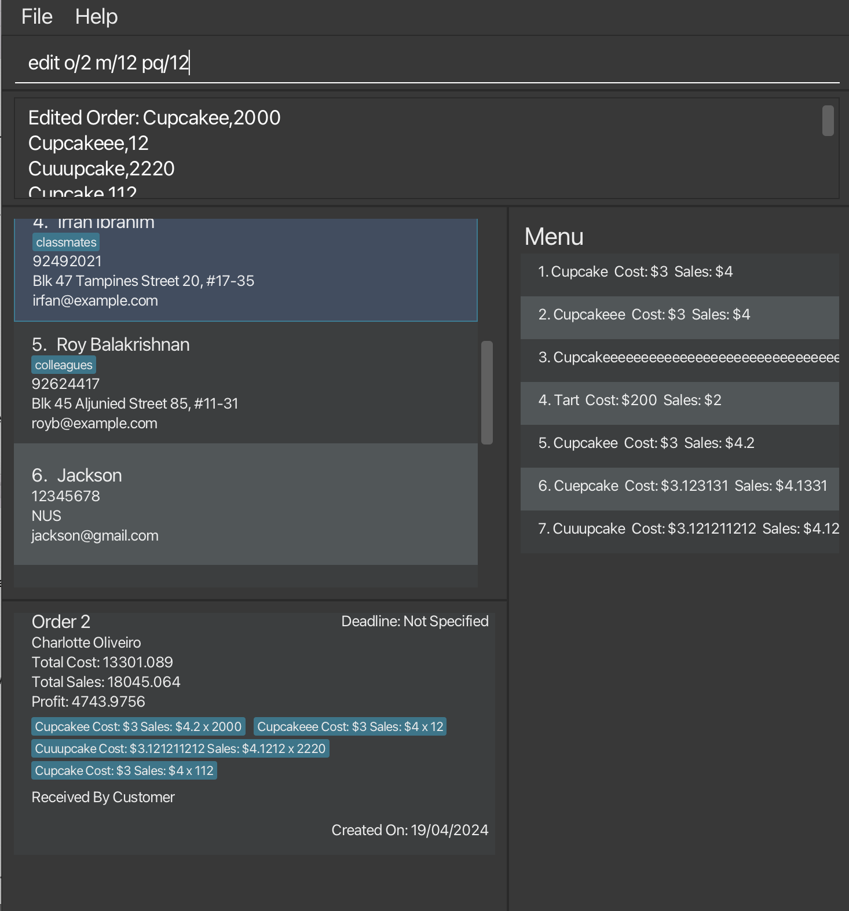Viewport: 849px width, 911px height.
Task: Click the Cupcakee x 2000 product tag
Action: [x=138, y=727]
